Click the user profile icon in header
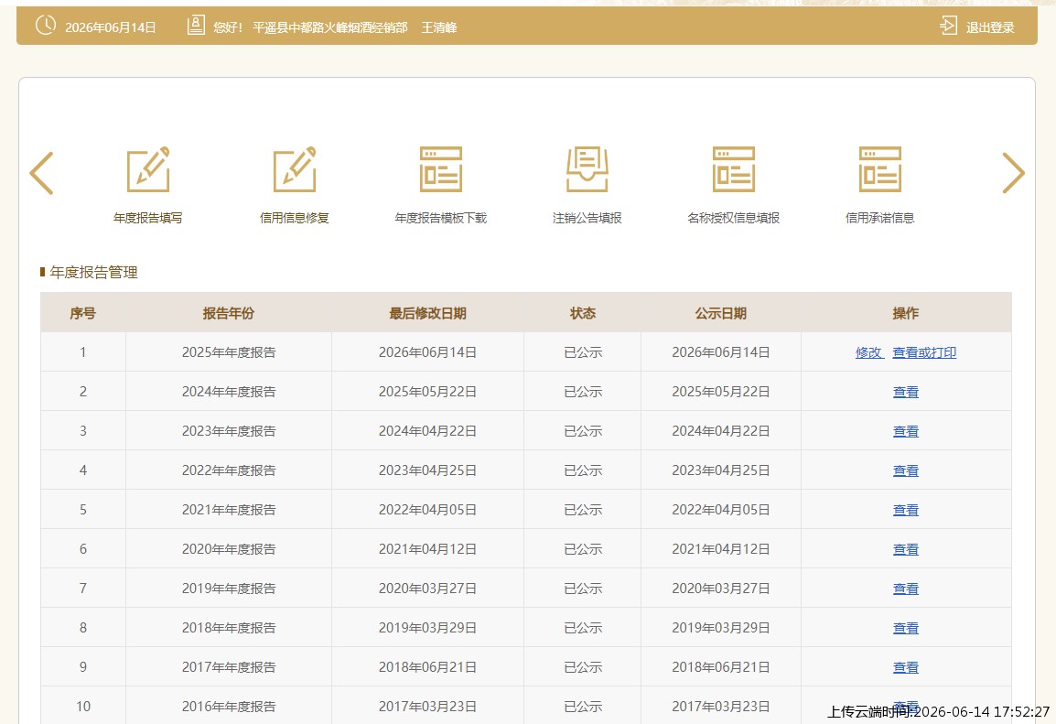1056x724 pixels. click(x=196, y=26)
